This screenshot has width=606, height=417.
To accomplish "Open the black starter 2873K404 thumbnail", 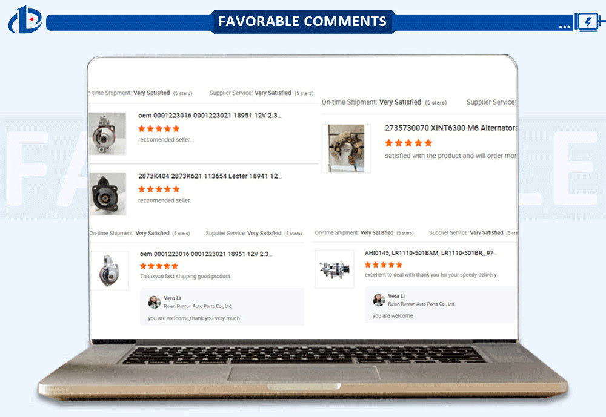I will [108, 194].
